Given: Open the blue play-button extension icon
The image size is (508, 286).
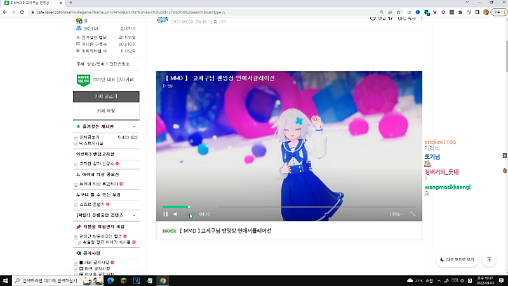Looking at the screenshot, I should click(418, 12).
